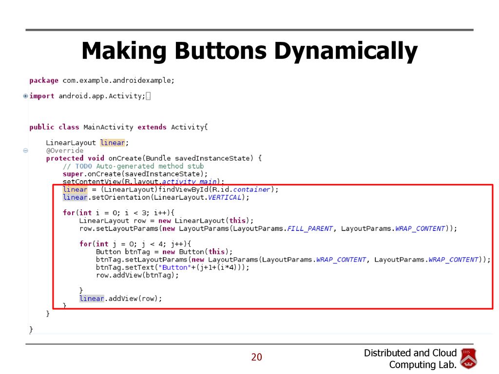Click the '@Override' annotation
Screen dimensions: 499x374
pos(65,150)
